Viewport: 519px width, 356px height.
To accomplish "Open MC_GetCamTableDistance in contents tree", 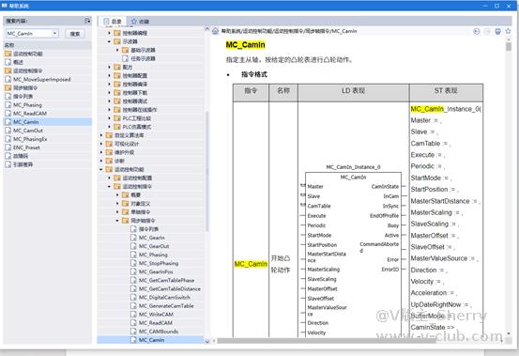I will tap(170, 288).
